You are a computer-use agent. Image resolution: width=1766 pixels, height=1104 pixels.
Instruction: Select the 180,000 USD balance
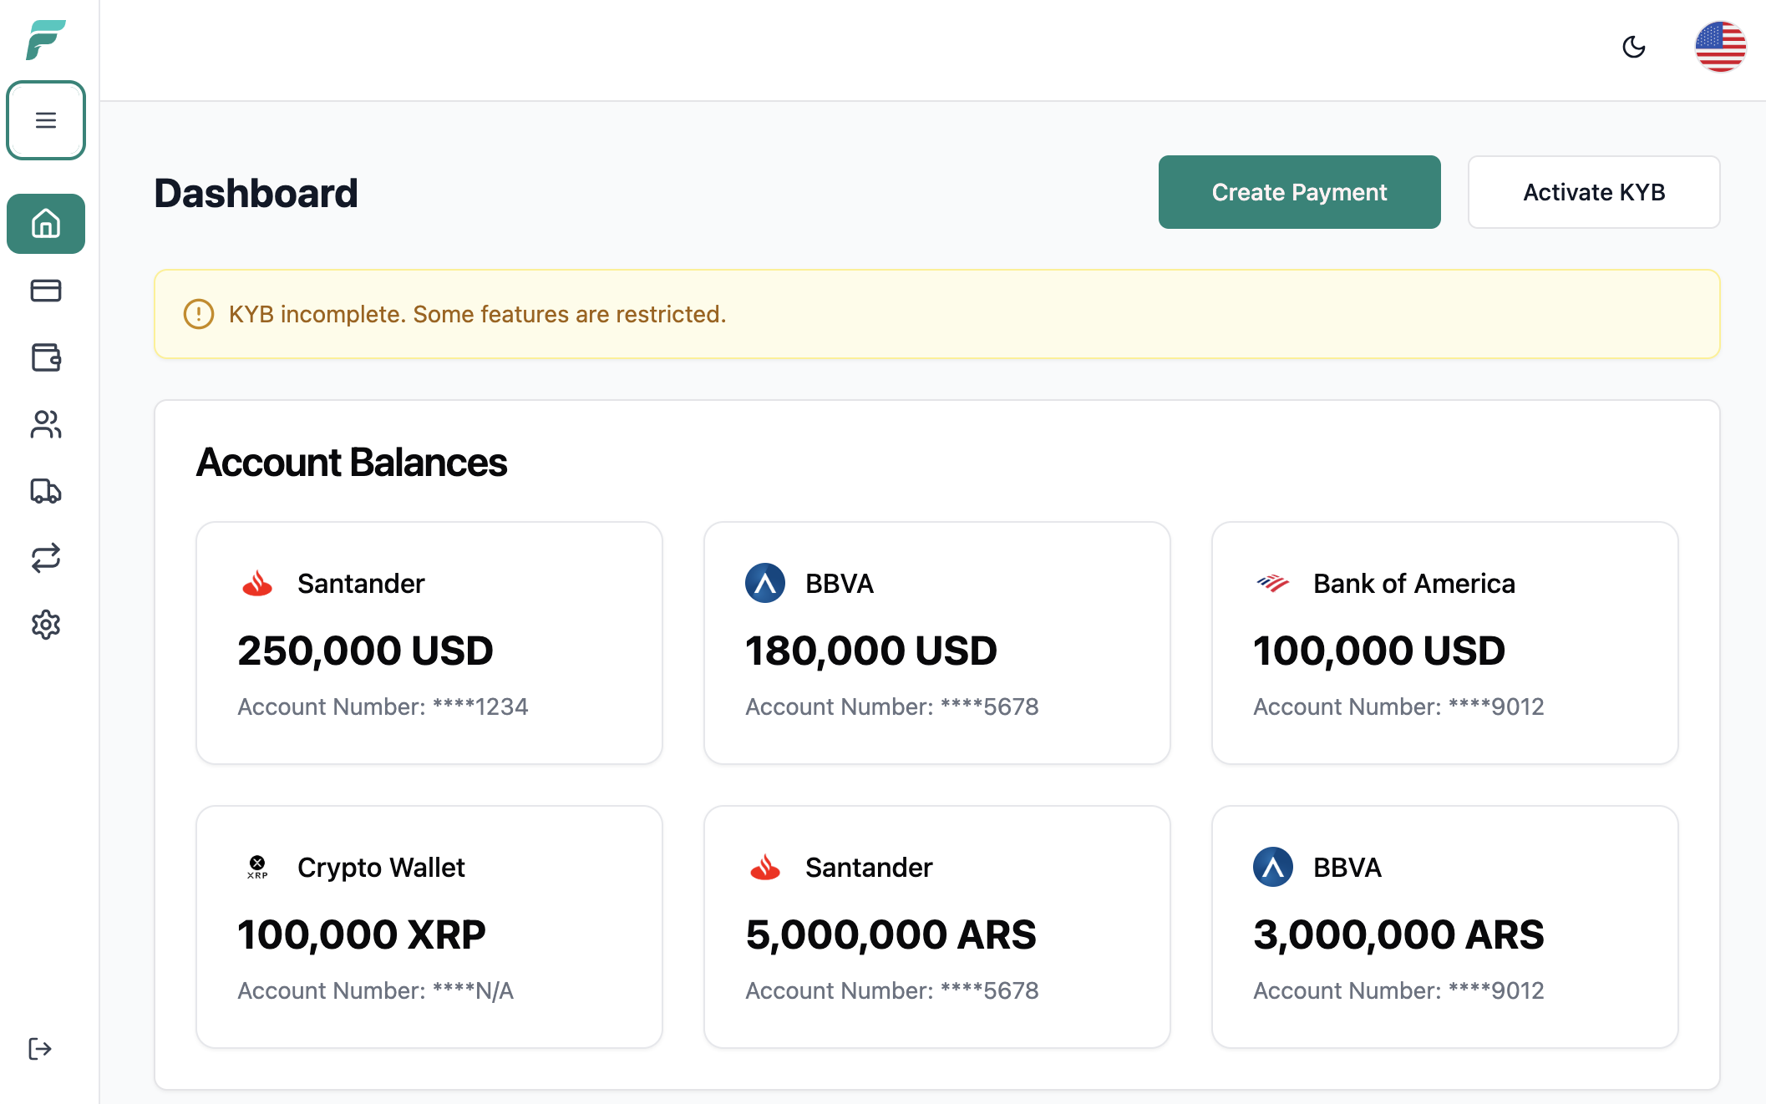(871, 651)
